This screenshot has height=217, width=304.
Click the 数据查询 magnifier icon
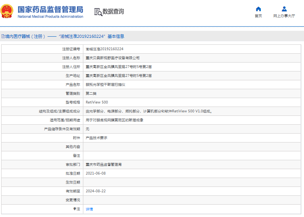[98, 12]
